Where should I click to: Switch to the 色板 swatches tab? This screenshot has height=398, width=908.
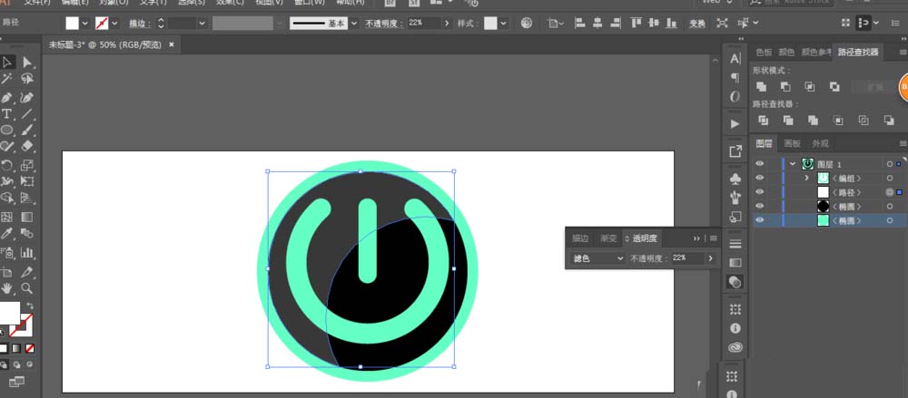[764, 52]
